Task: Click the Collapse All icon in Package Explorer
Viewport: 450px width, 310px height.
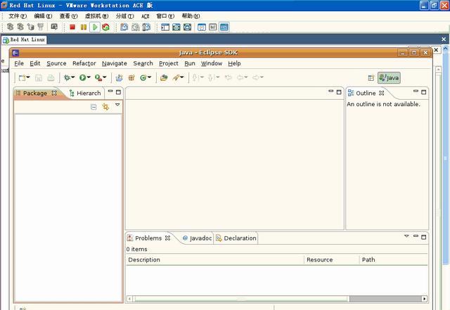Action: 94,107
